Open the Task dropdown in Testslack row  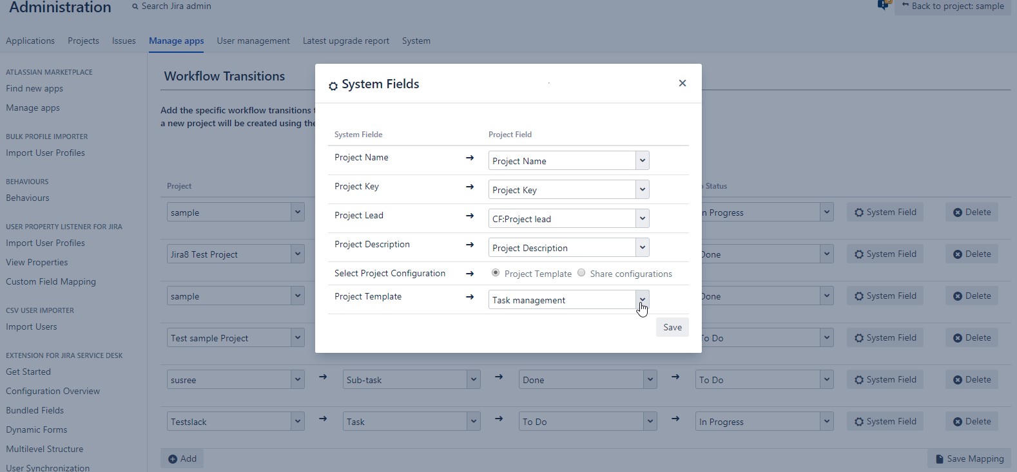pos(412,421)
